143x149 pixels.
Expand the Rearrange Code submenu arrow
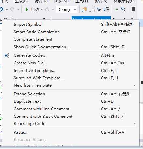click(134, 124)
